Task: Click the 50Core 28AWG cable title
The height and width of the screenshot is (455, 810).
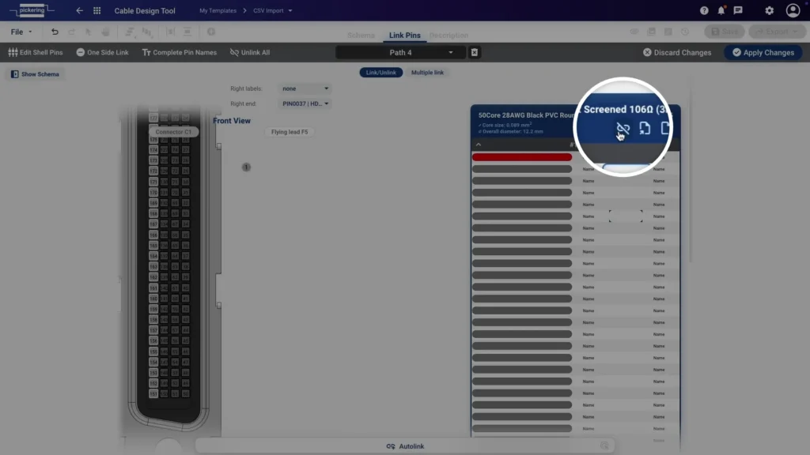Action: point(526,115)
